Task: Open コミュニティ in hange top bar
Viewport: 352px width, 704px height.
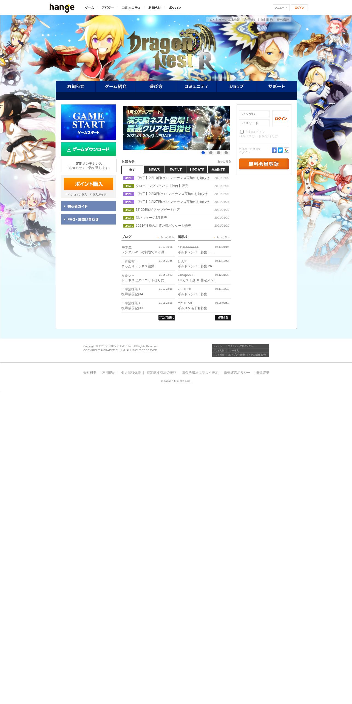Action: [x=131, y=8]
